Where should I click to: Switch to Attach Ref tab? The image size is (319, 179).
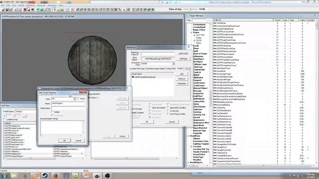[x=171, y=69]
